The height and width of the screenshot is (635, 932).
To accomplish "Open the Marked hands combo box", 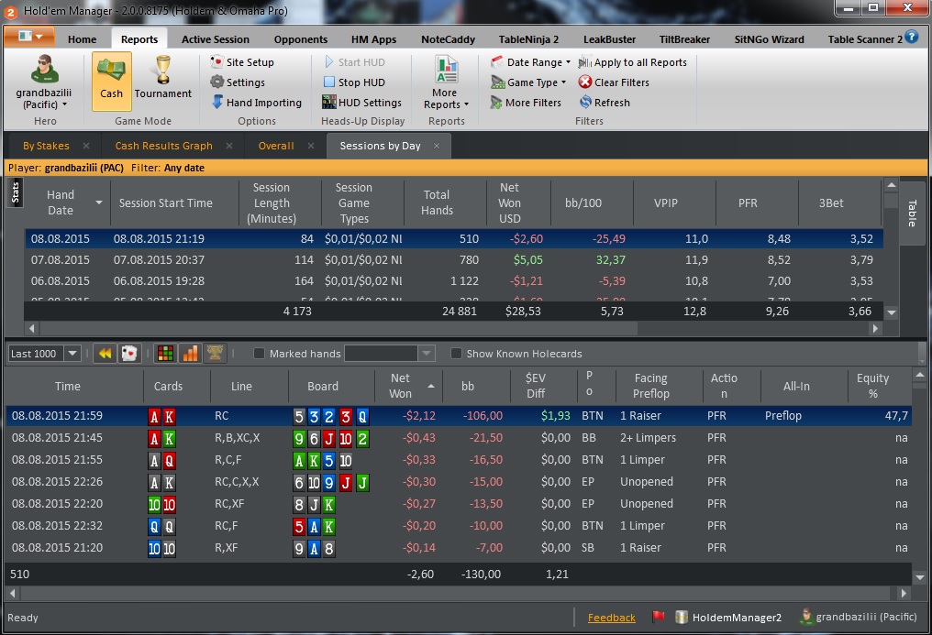I will tap(389, 354).
